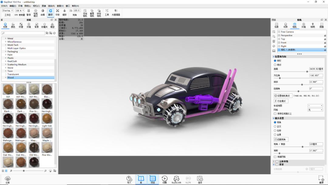This screenshot has height=185, width=328.
Task: Expand the Wood material category
Action: 6,78
